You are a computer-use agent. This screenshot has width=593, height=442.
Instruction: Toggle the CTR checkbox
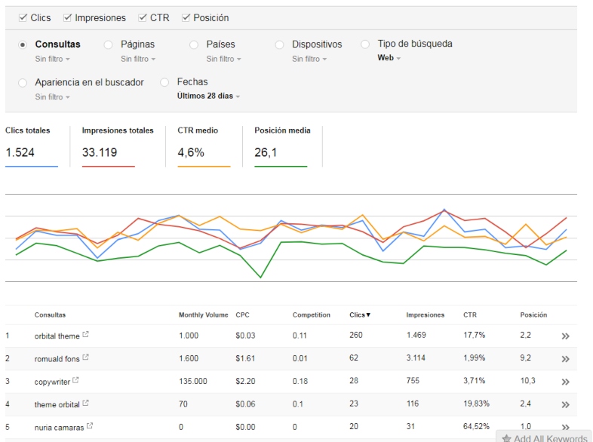click(x=143, y=18)
